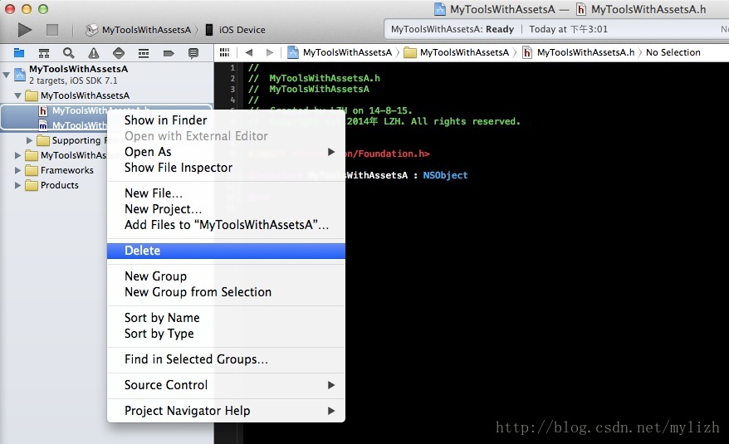Click the Xcode project icon in title bar
This screenshot has height=444, width=729.
click(439, 9)
